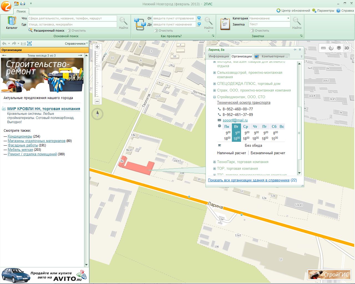This screenshot has width=355, height=284.
Task: Select the ruler measurement tool on map
Action: 323,48
